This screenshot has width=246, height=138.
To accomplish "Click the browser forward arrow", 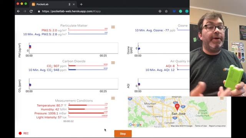I will pos(25,11).
